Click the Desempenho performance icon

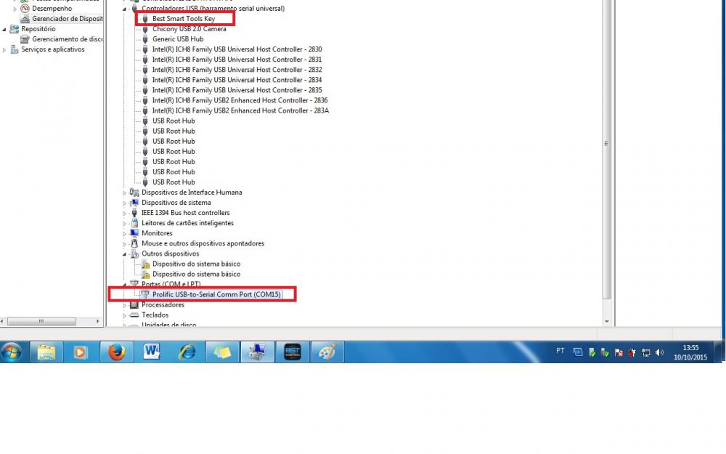point(25,8)
